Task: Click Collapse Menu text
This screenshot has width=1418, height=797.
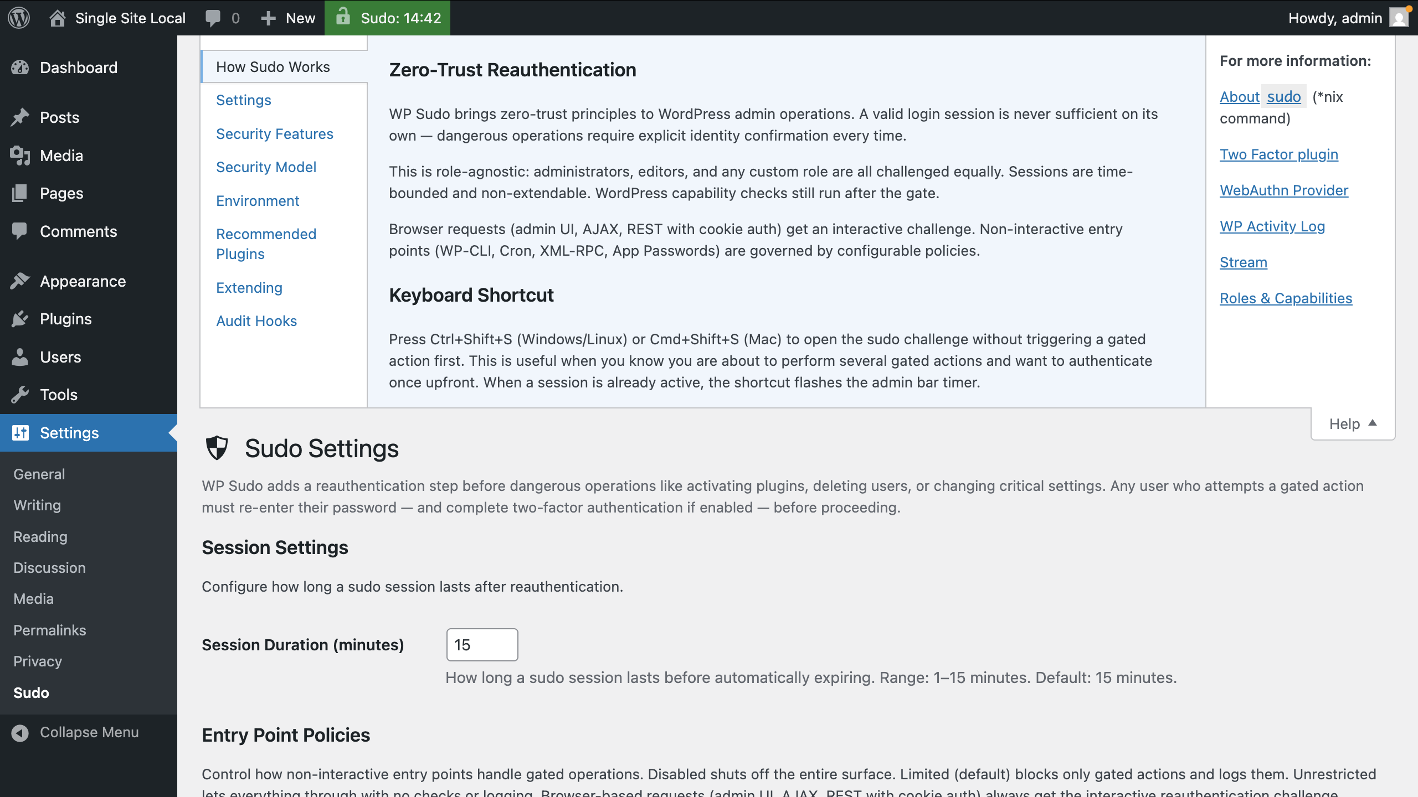Action: (89, 732)
